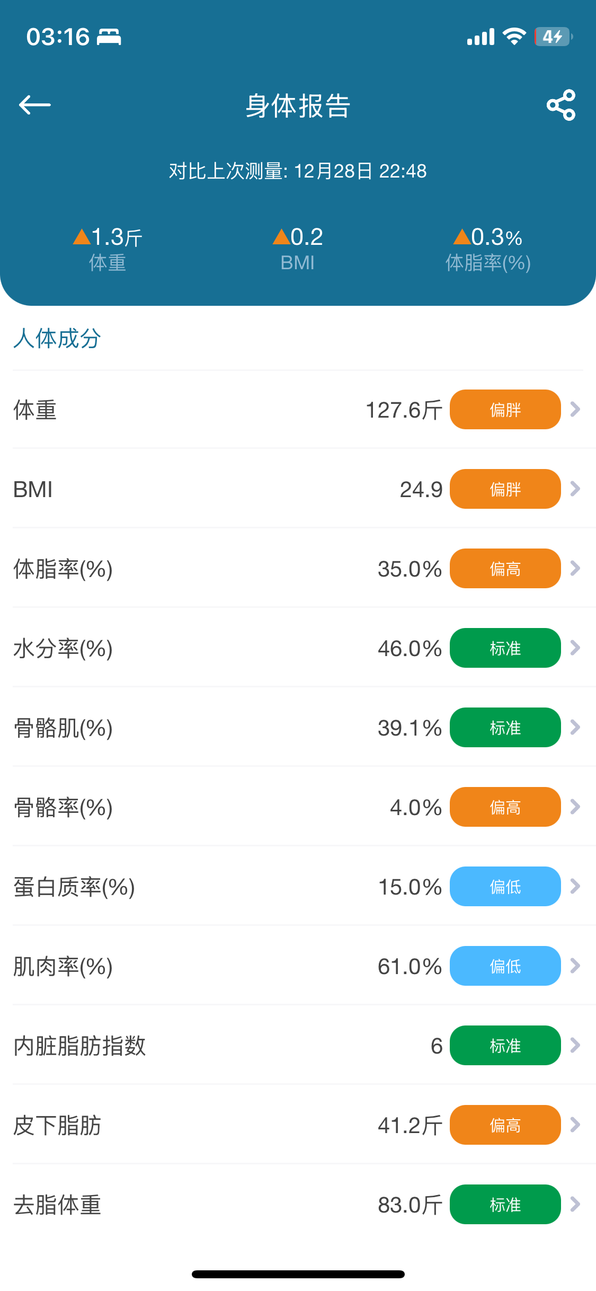The image size is (596, 1291).
Task: Expand the 体重 row chevron
Action: click(x=575, y=409)
